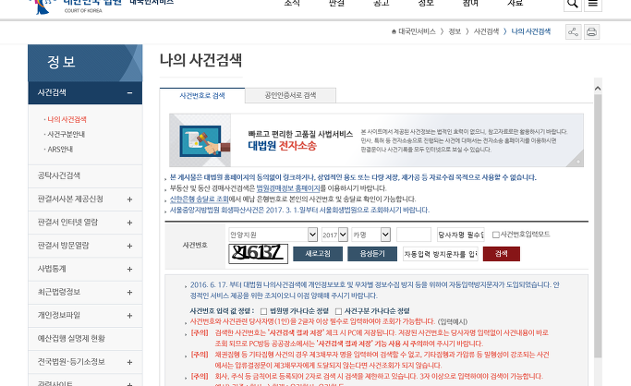Screen dimensions: 631x386
Task: Open the case type dropdown 카명
Action: point(371,235)
